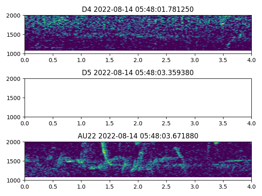Viewport: 262px width, 196px height.
Task: Click the 1000 y-axis label on D5 plot
Action: click(x=15, y=117)
